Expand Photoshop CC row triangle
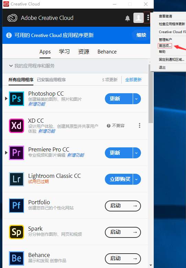186x268 pixels. [6, 98]
